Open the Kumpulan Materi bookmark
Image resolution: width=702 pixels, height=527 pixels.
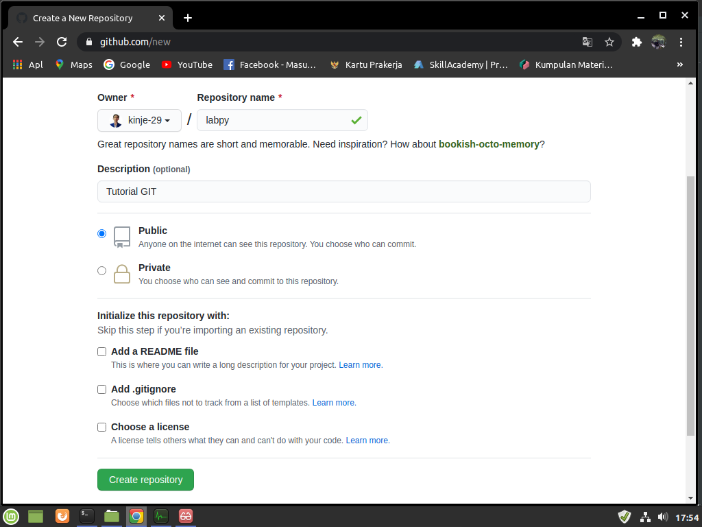coord(566,65)
